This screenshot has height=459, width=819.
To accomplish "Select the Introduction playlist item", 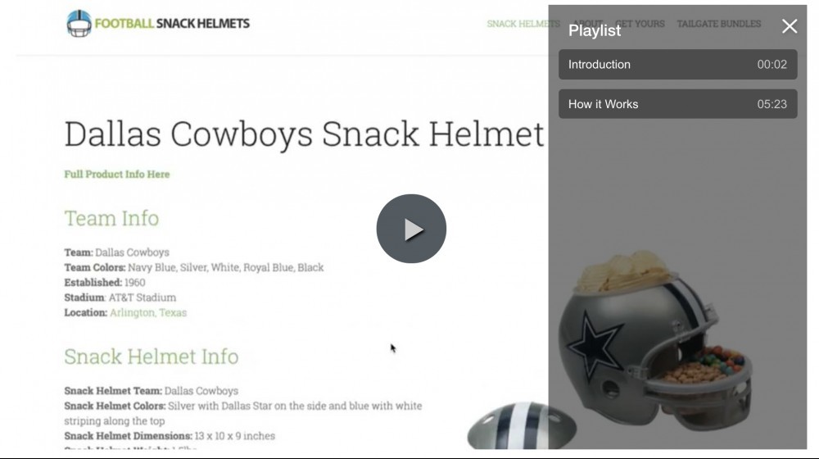I will click(677, 64).
